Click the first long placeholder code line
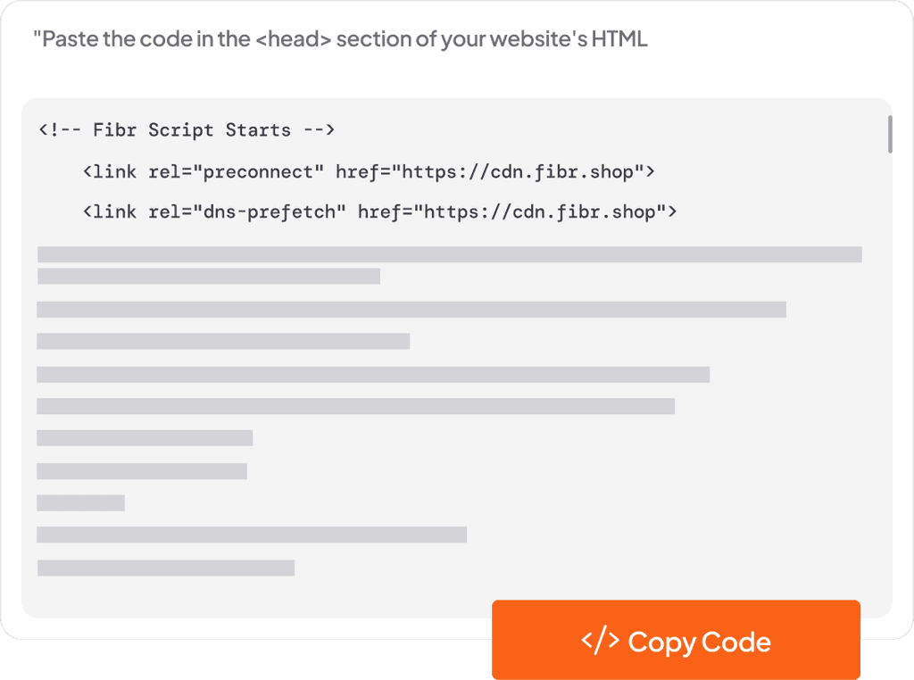Viewport: 914px width, 680px height. click(x=449, y=254)
